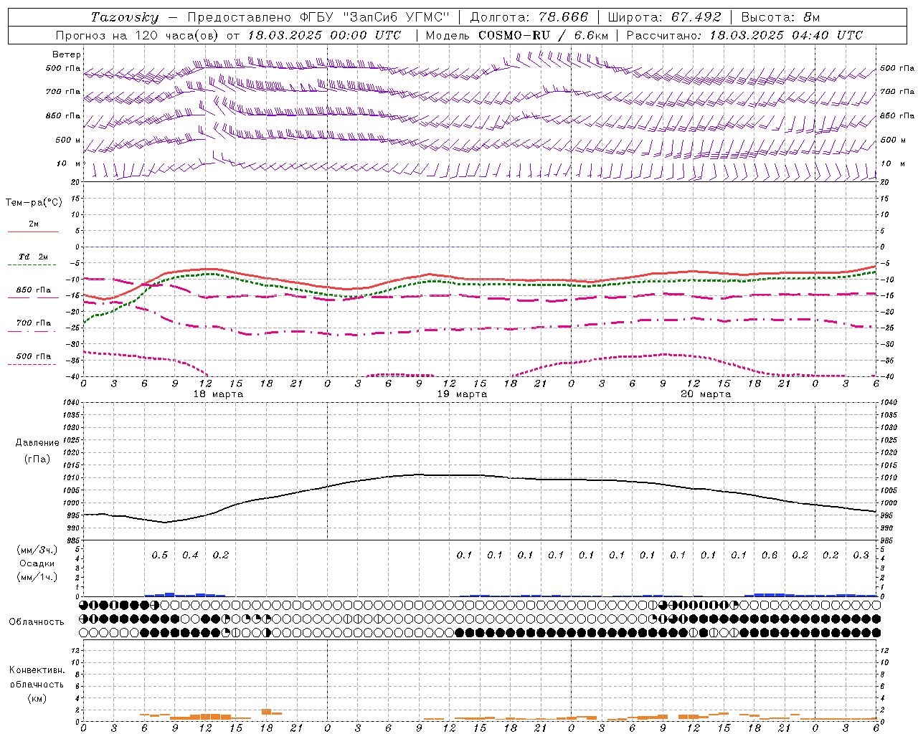
Task: Click the Долгота: 78.666 field
Action: pyautogui.click(x=529, y=17)
